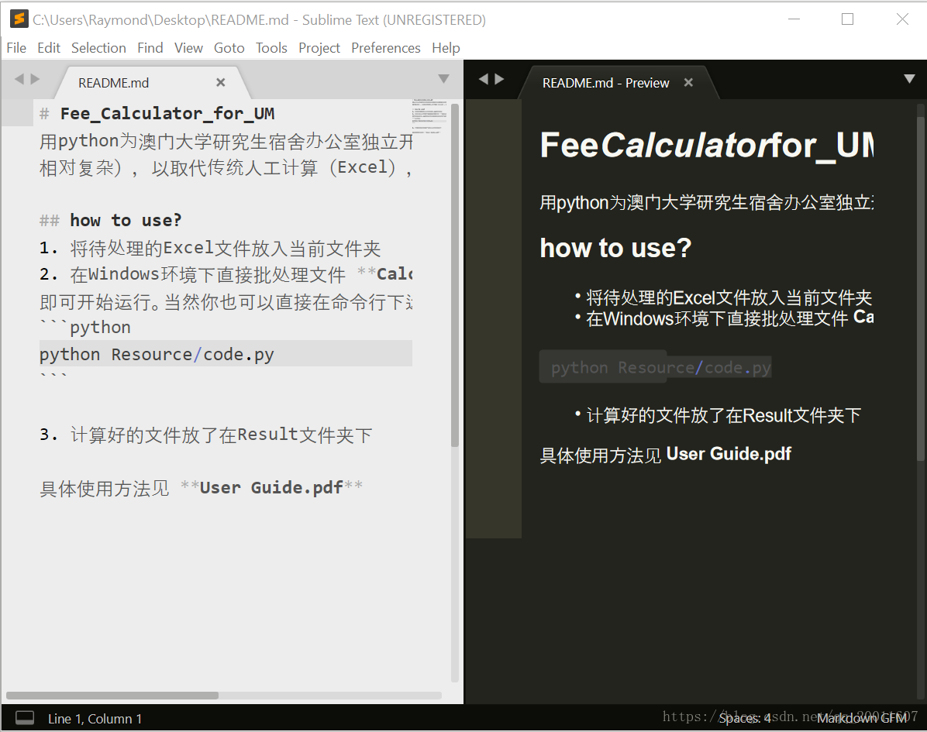Image resolution: width=927 pixels, height=732 pixels.
Task: Change syntax via Markdown GFM
Action: point(861,718)
